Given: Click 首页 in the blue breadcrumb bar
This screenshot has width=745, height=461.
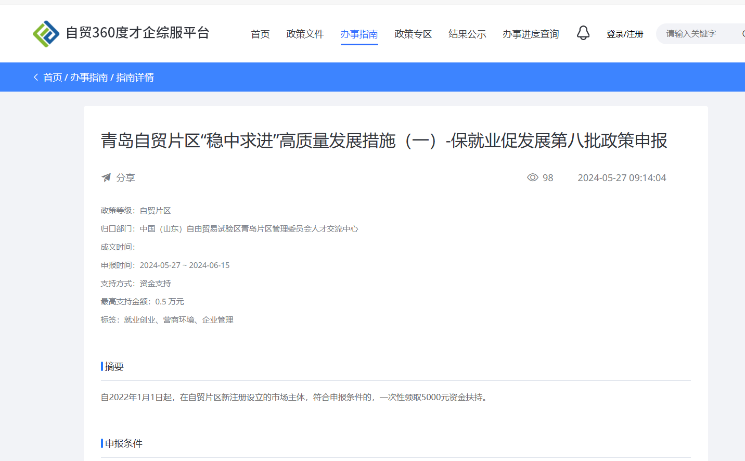Looking at the screenshot, I should point(53,78).
